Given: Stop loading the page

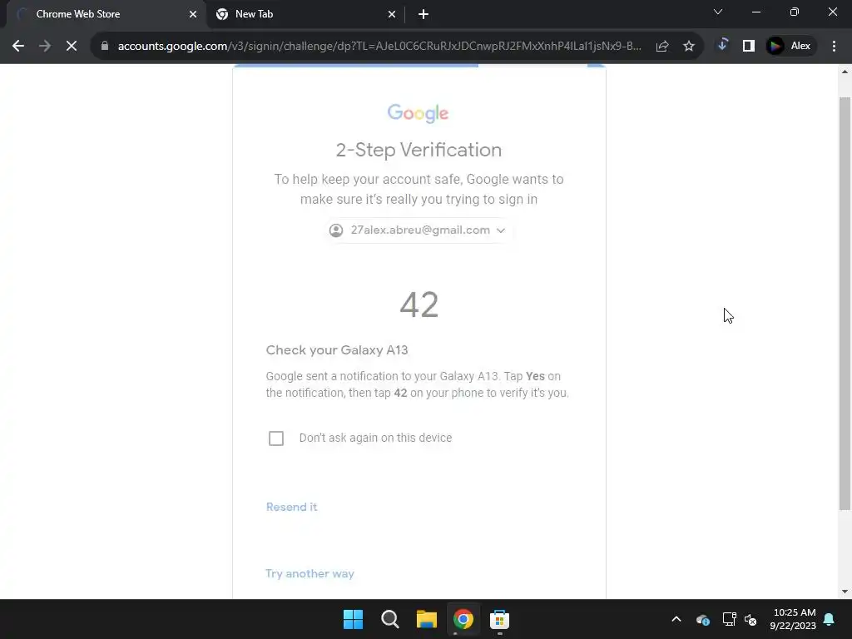Looking at the screenshot, I should pyautogui.click(x=72, y=47).
